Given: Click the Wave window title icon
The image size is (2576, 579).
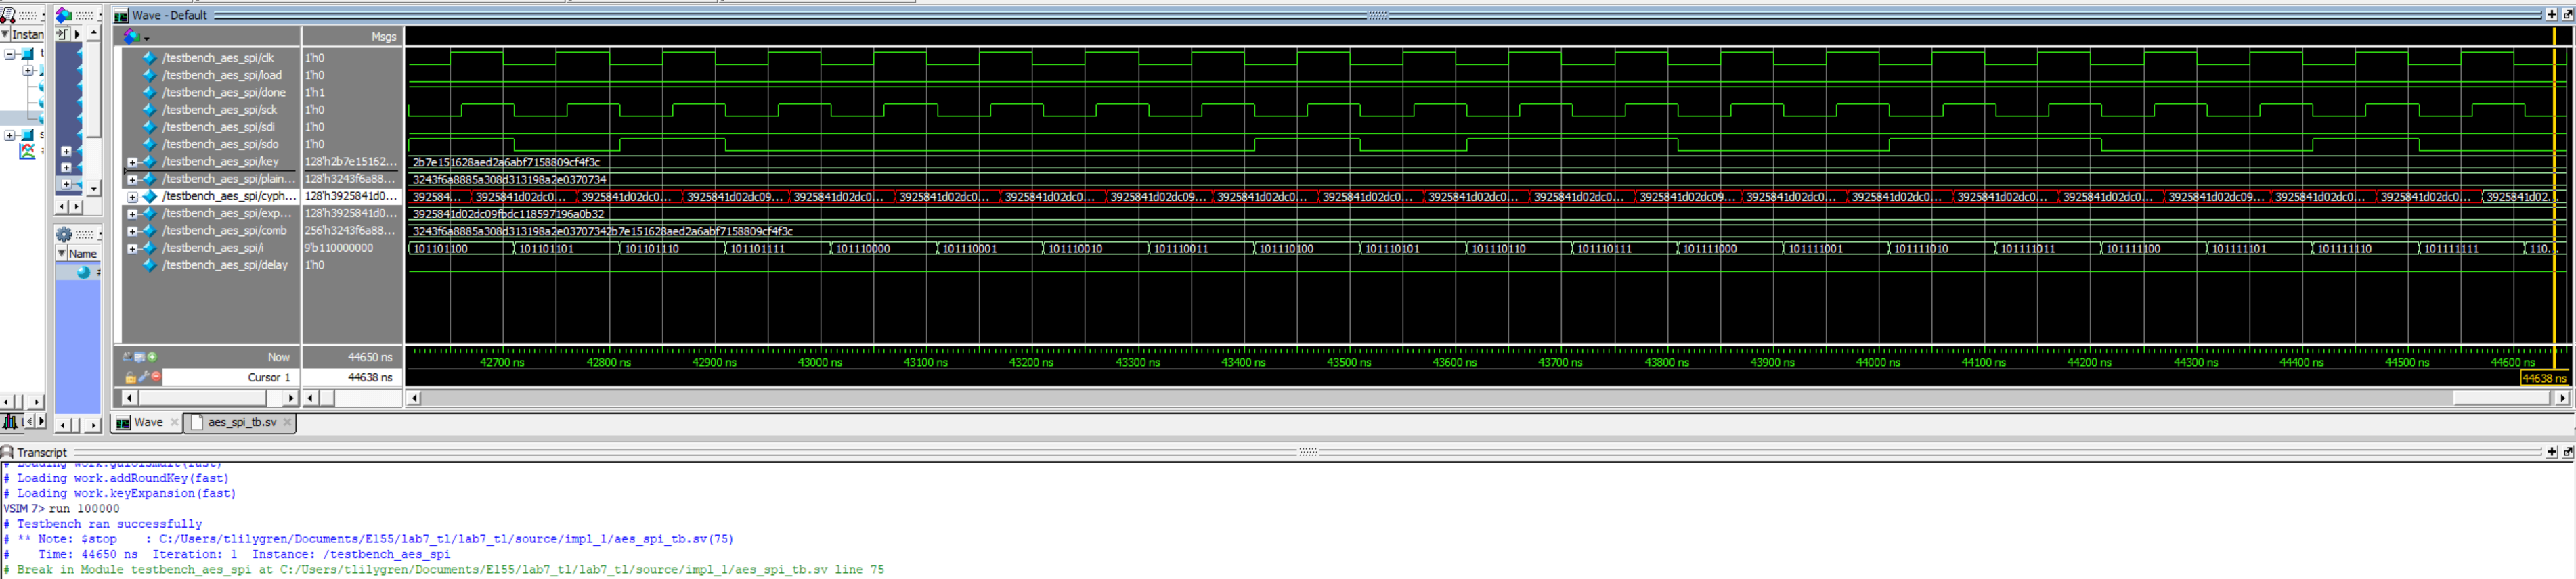Looking at the screenshot, I should pos(121,15).
